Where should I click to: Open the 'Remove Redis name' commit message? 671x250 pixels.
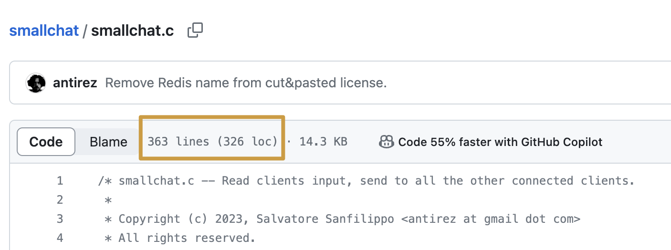pos(245,83)
